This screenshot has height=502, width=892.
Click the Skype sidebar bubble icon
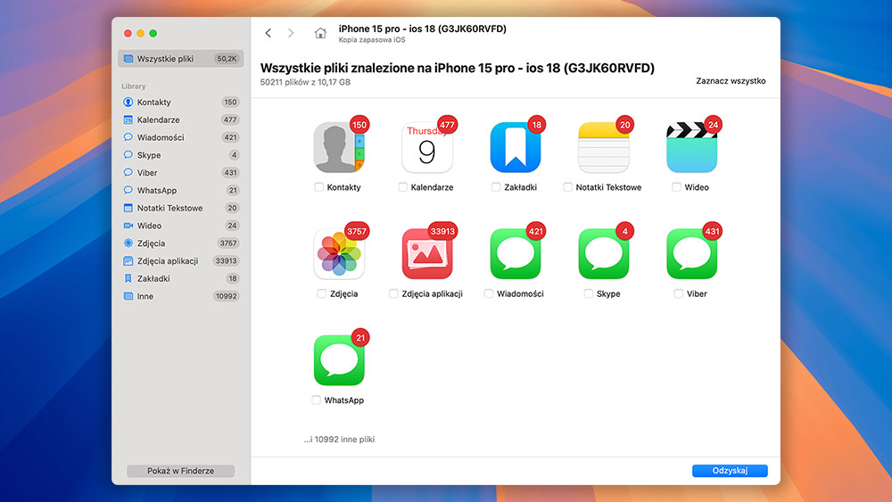pyautogui.click(x=128, y=155)
